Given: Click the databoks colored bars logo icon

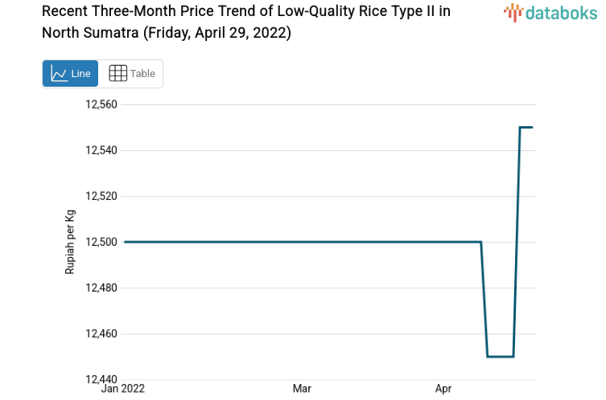Looking at the screenshot, I should coord(514,12).
